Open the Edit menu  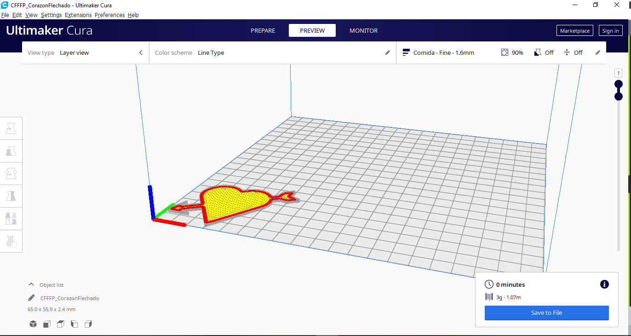pyautogui.click(x=17, y=15)
